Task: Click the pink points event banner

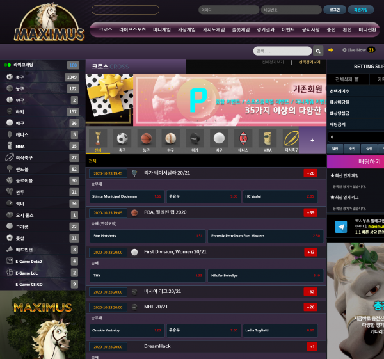Action: tap(231, 100)
